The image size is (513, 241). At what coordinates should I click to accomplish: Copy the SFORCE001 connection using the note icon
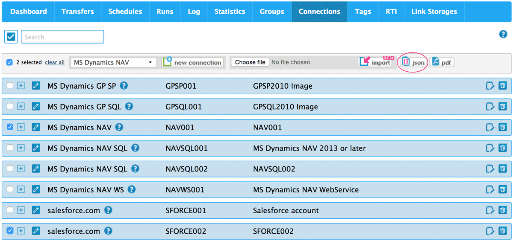(x=490, y=210)
